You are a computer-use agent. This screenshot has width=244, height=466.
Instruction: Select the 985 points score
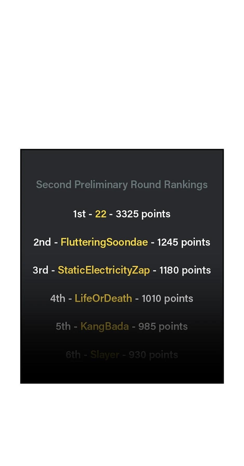tap(163, 326)
